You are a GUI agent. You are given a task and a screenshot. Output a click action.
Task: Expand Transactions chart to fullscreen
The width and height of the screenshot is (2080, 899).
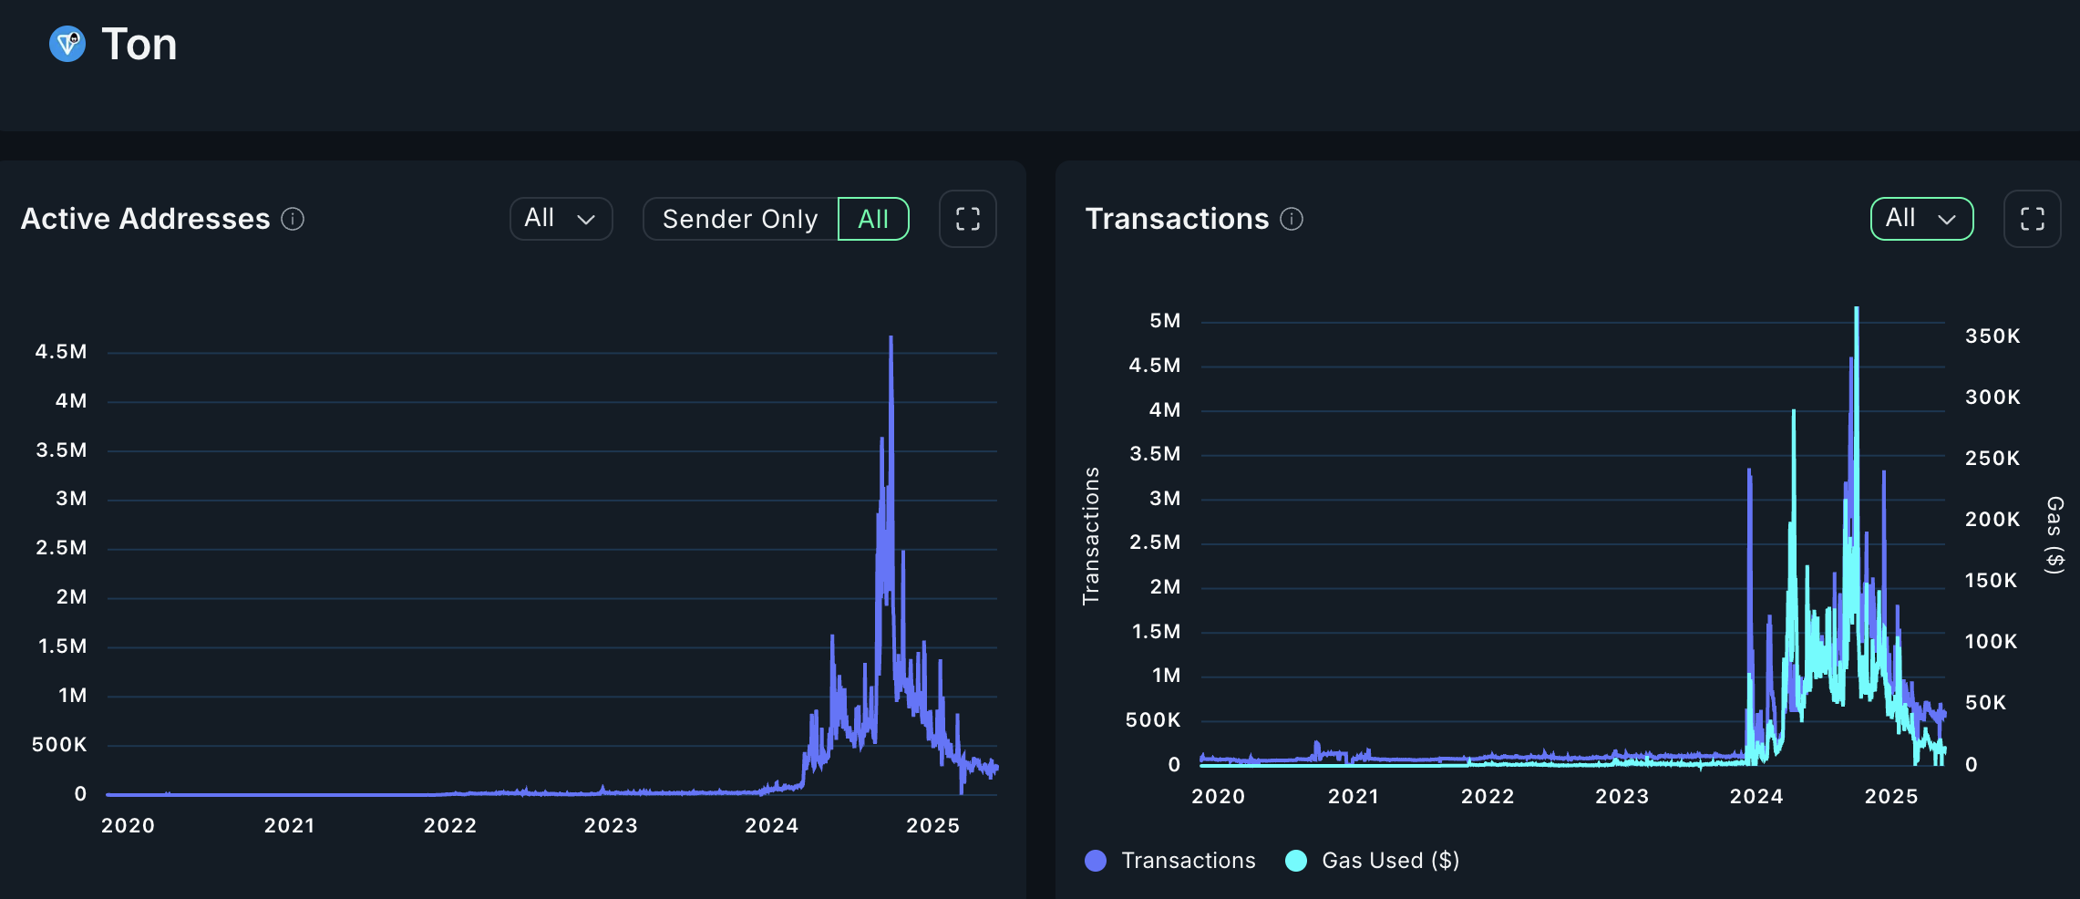(2032, 219)
